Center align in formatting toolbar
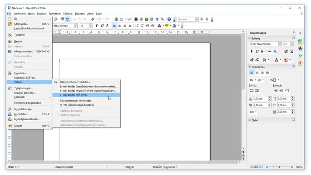The height and width of the screenshot is (175, 311). (x=120, y=26)
